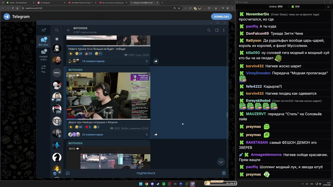
Task: Toggle the party reaction with 19
Action: [88, 54]
